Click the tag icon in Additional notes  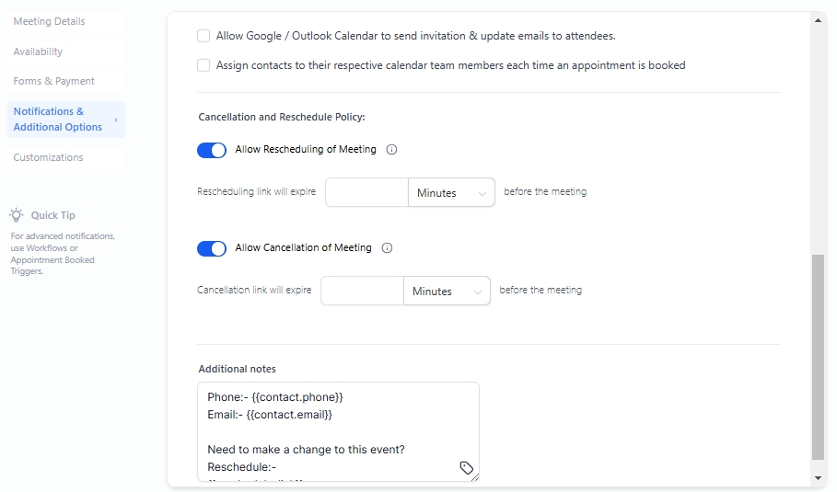coord(467,468)
